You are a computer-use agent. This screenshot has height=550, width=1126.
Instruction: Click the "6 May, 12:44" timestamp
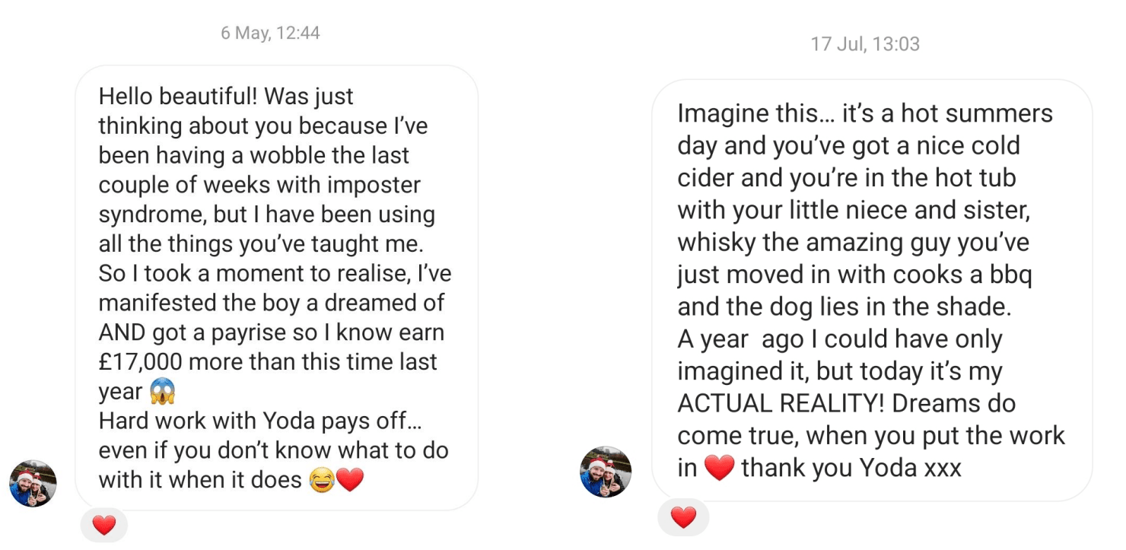270,33
